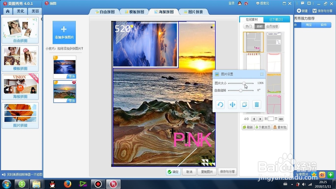Click the 刷新 button
Viewport: 336px width, 189px height.
point(248,127)
